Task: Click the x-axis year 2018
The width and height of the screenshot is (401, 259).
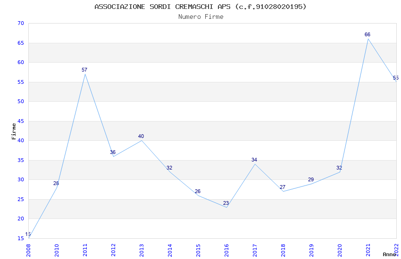Action: pos(283,250)
